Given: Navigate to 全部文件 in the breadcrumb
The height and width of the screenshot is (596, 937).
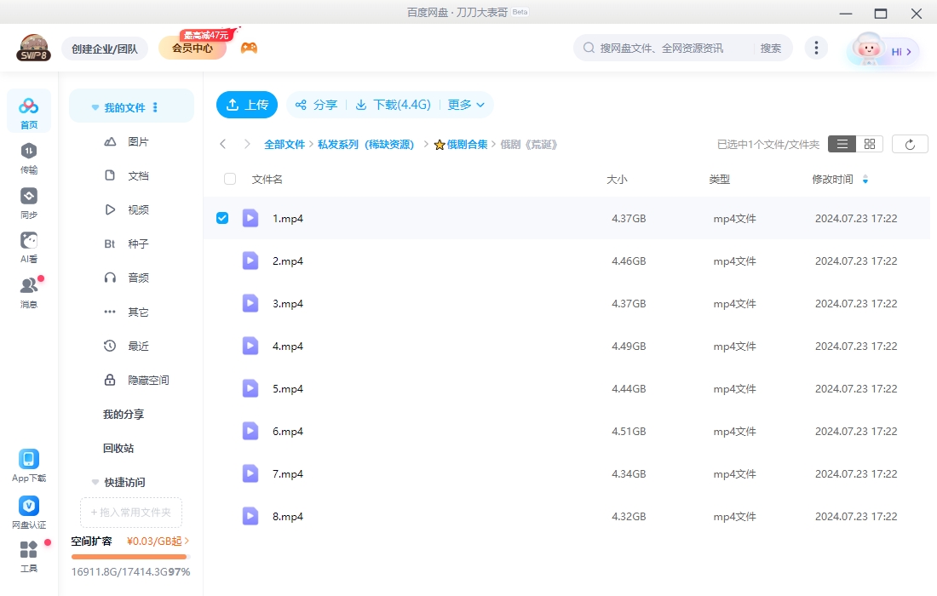Looking at the screenshot, I should click(285, 144).
